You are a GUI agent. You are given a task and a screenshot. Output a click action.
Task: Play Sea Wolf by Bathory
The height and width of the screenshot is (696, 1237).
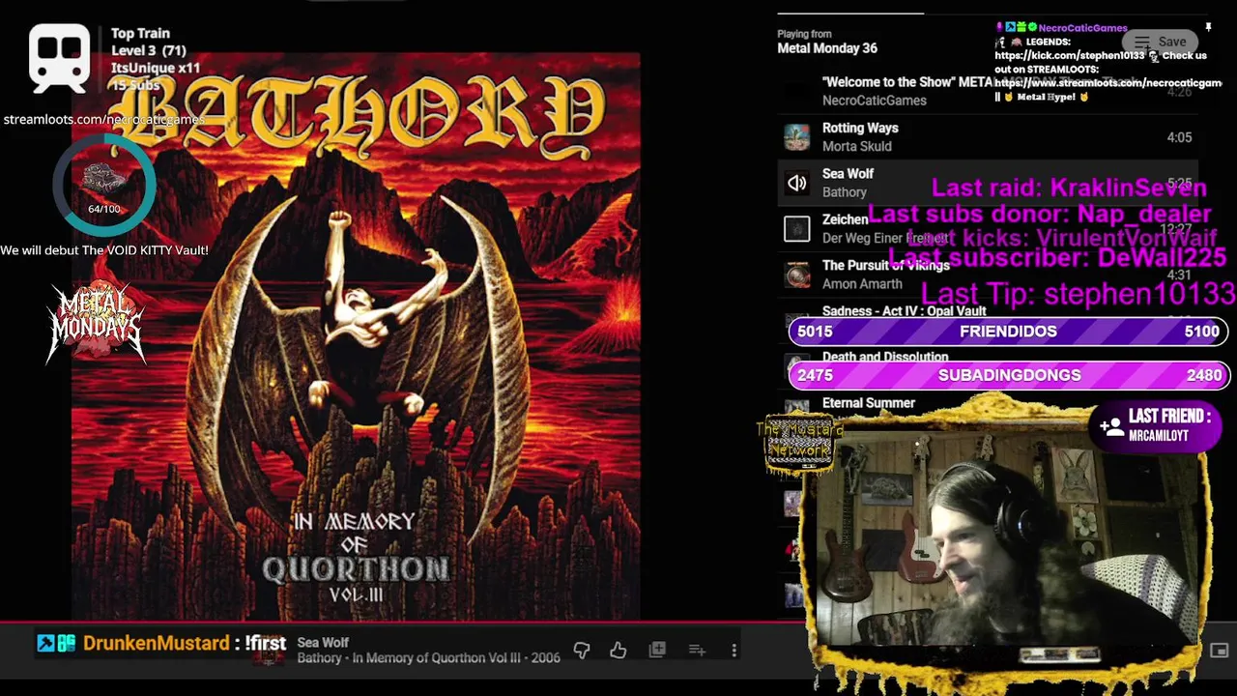pyautogui.click(x=988, y=183)
